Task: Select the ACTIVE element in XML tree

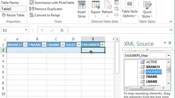Action: 151,62
